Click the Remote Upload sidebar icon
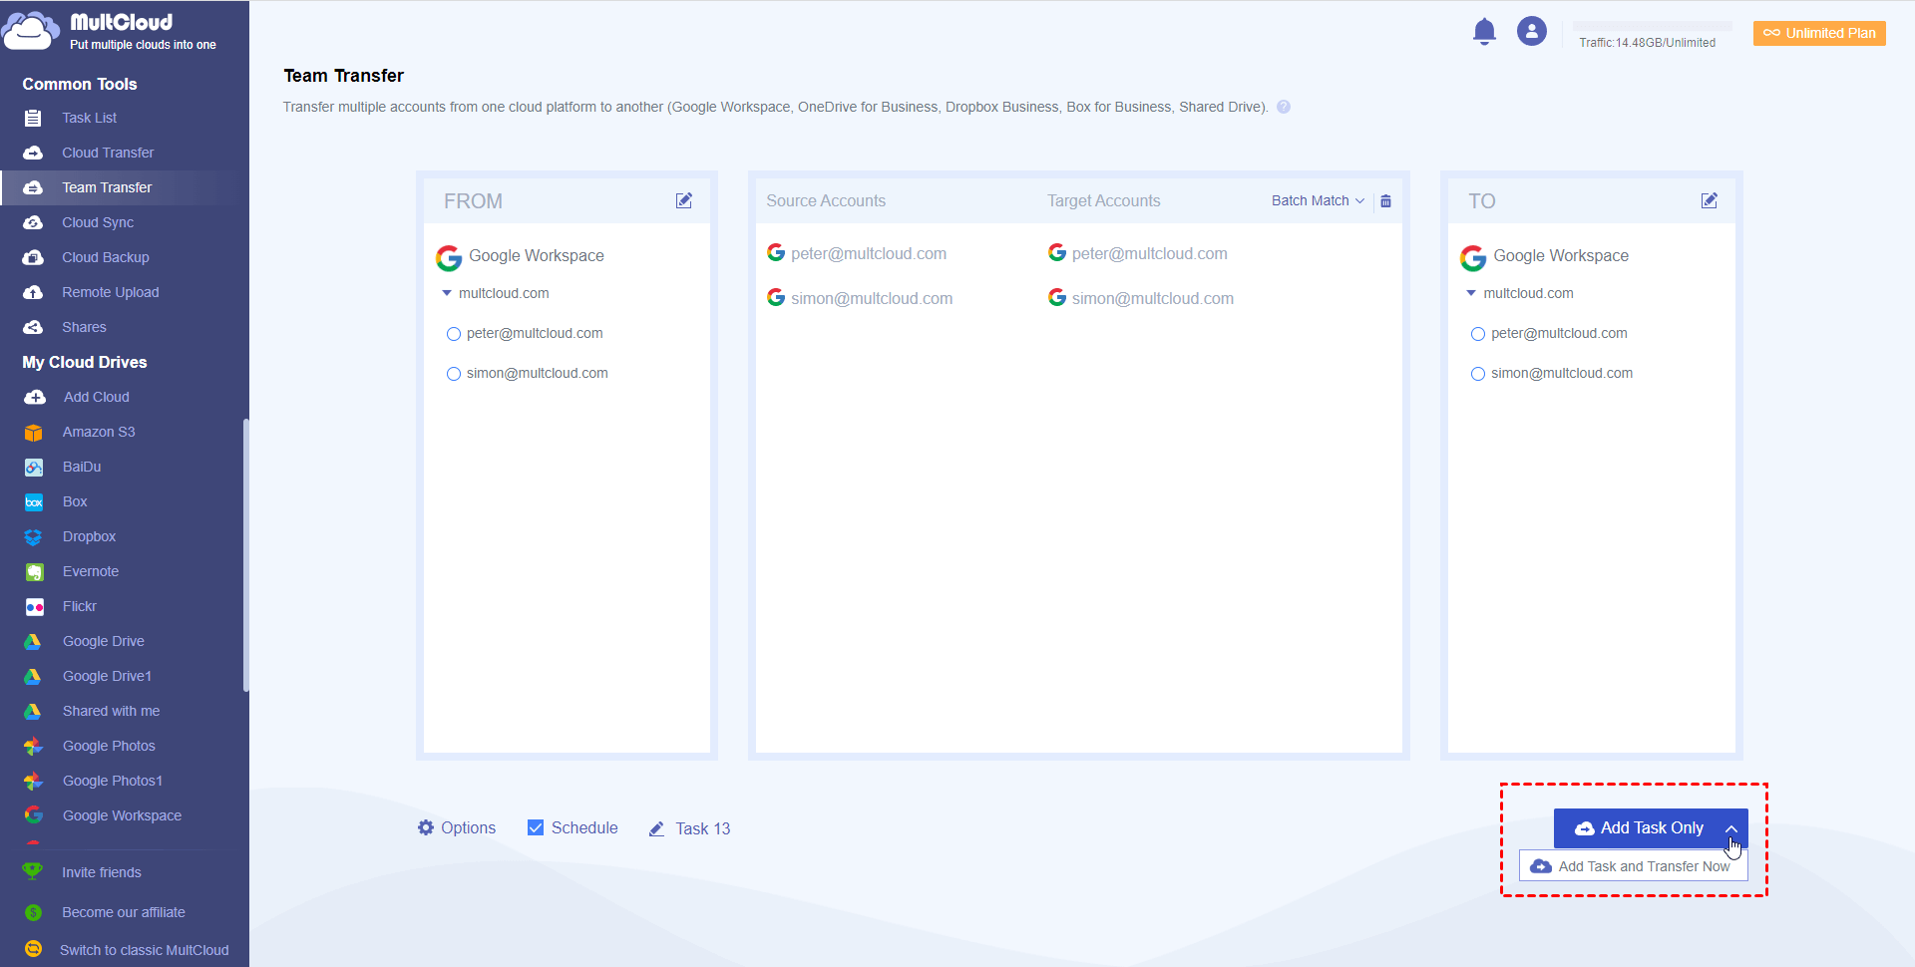 [x=33, y=292]
